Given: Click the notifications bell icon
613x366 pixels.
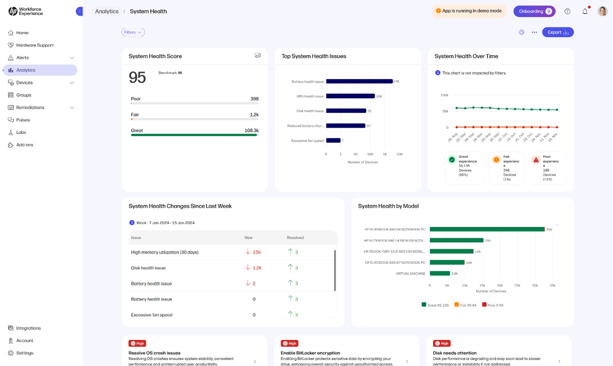Looking at the screenshot, I should (585, 12).
